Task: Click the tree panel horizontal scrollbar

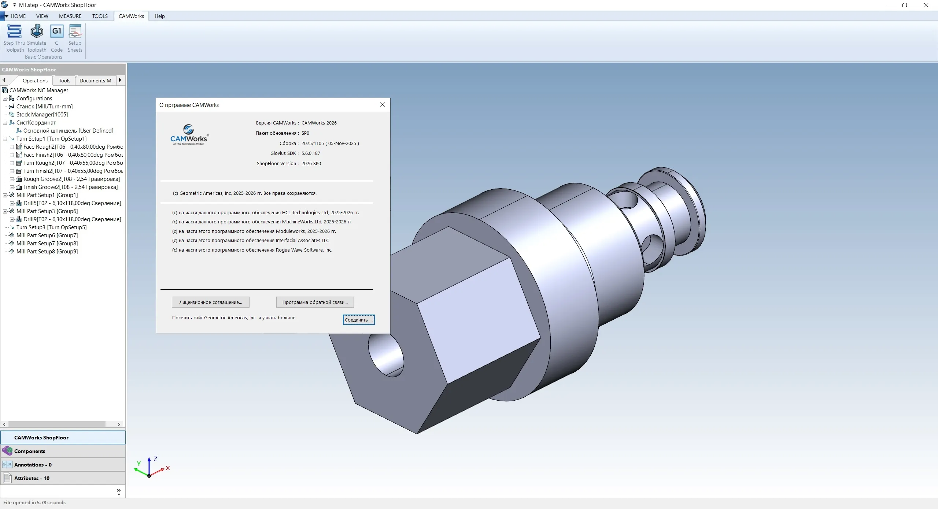Action: pos(57,424)
